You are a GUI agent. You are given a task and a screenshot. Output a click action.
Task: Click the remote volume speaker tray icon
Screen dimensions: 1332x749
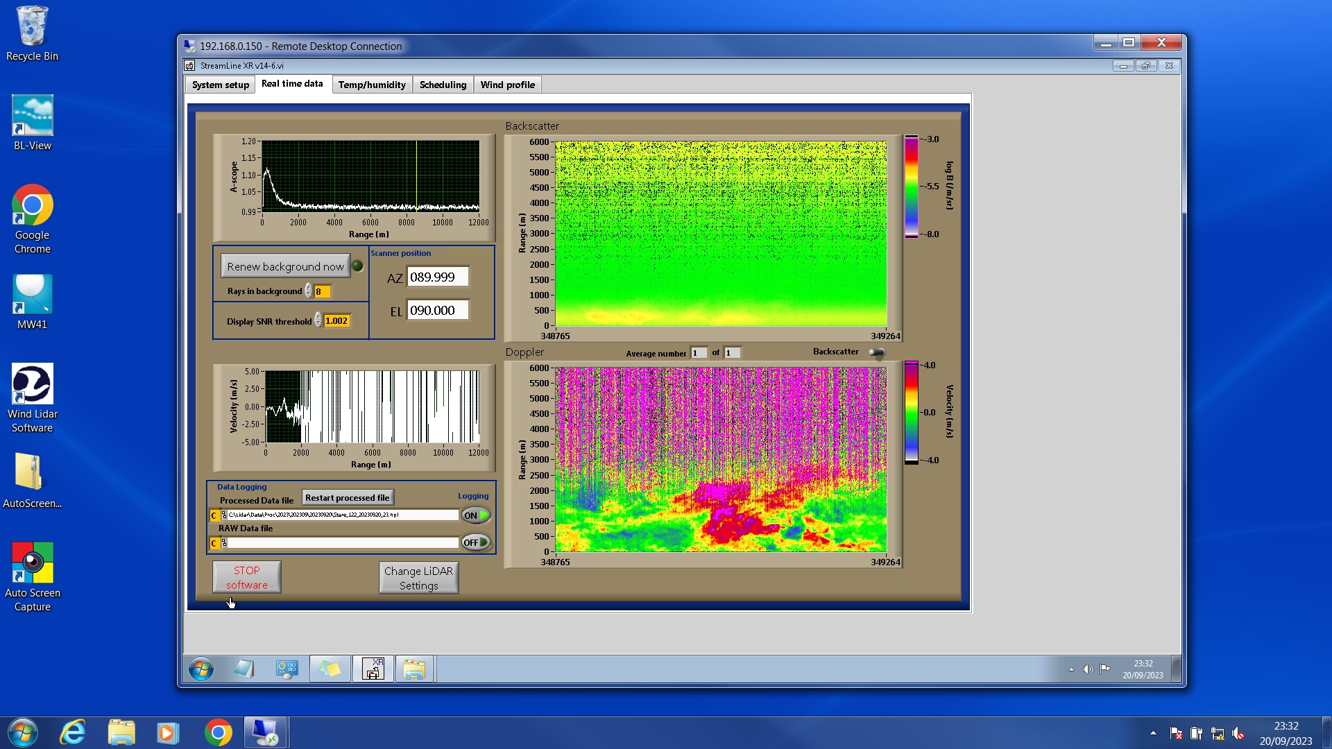1088,669
